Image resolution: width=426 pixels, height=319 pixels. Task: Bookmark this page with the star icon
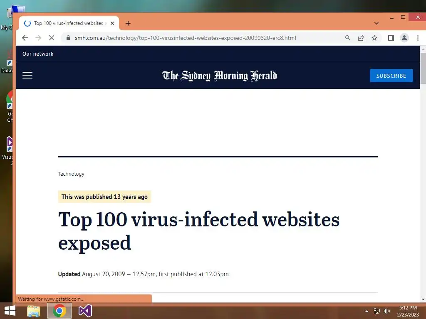pos(374,38)
